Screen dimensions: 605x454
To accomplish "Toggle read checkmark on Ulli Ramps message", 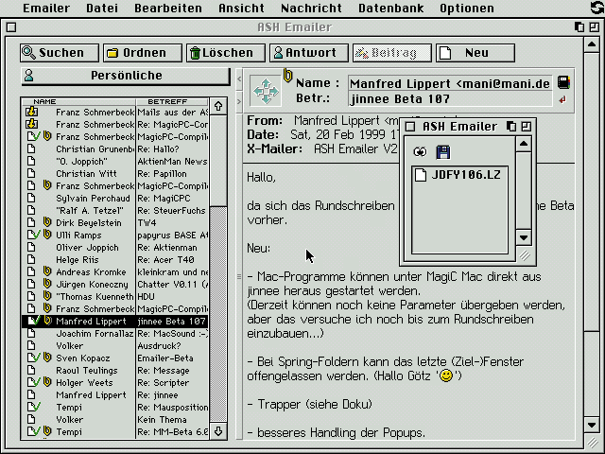I will 32,236.
